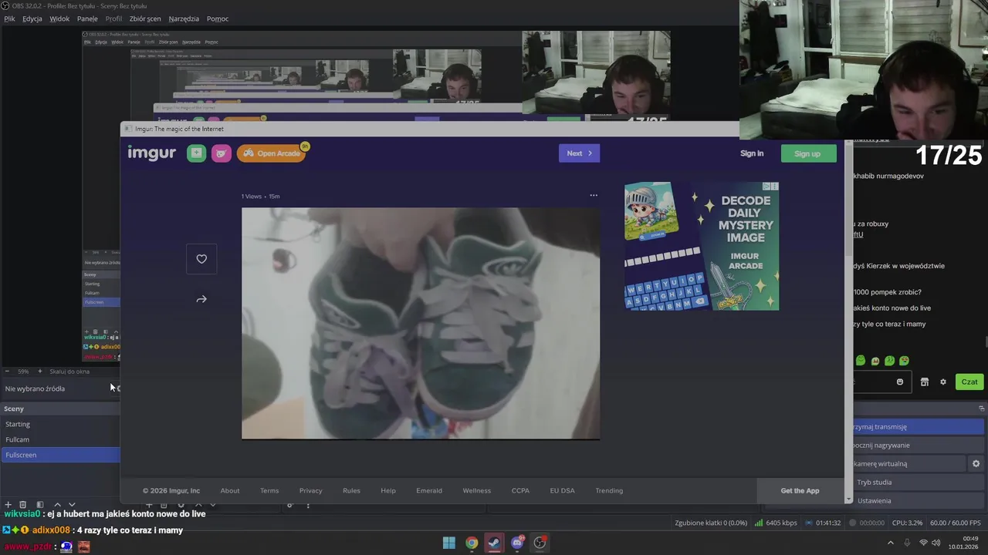Image resolution: width=988 pixels, height=555 pixels.
Task: Open Ustawienia settings
Action: 919,500
